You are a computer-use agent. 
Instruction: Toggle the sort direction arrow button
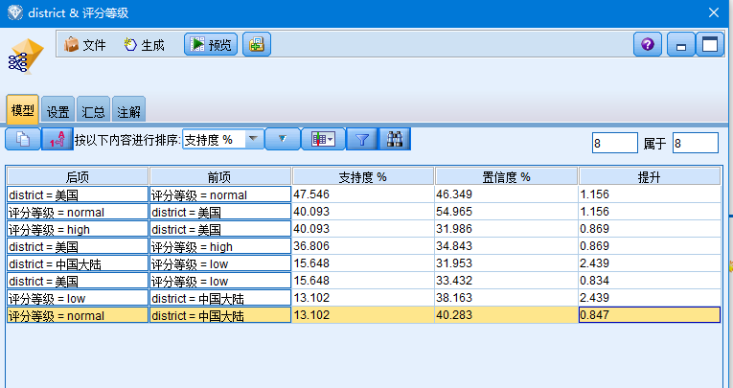click(282, 140)
